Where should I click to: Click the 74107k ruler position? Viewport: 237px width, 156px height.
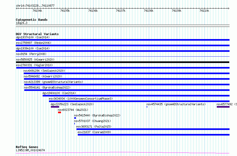[121, 11]
